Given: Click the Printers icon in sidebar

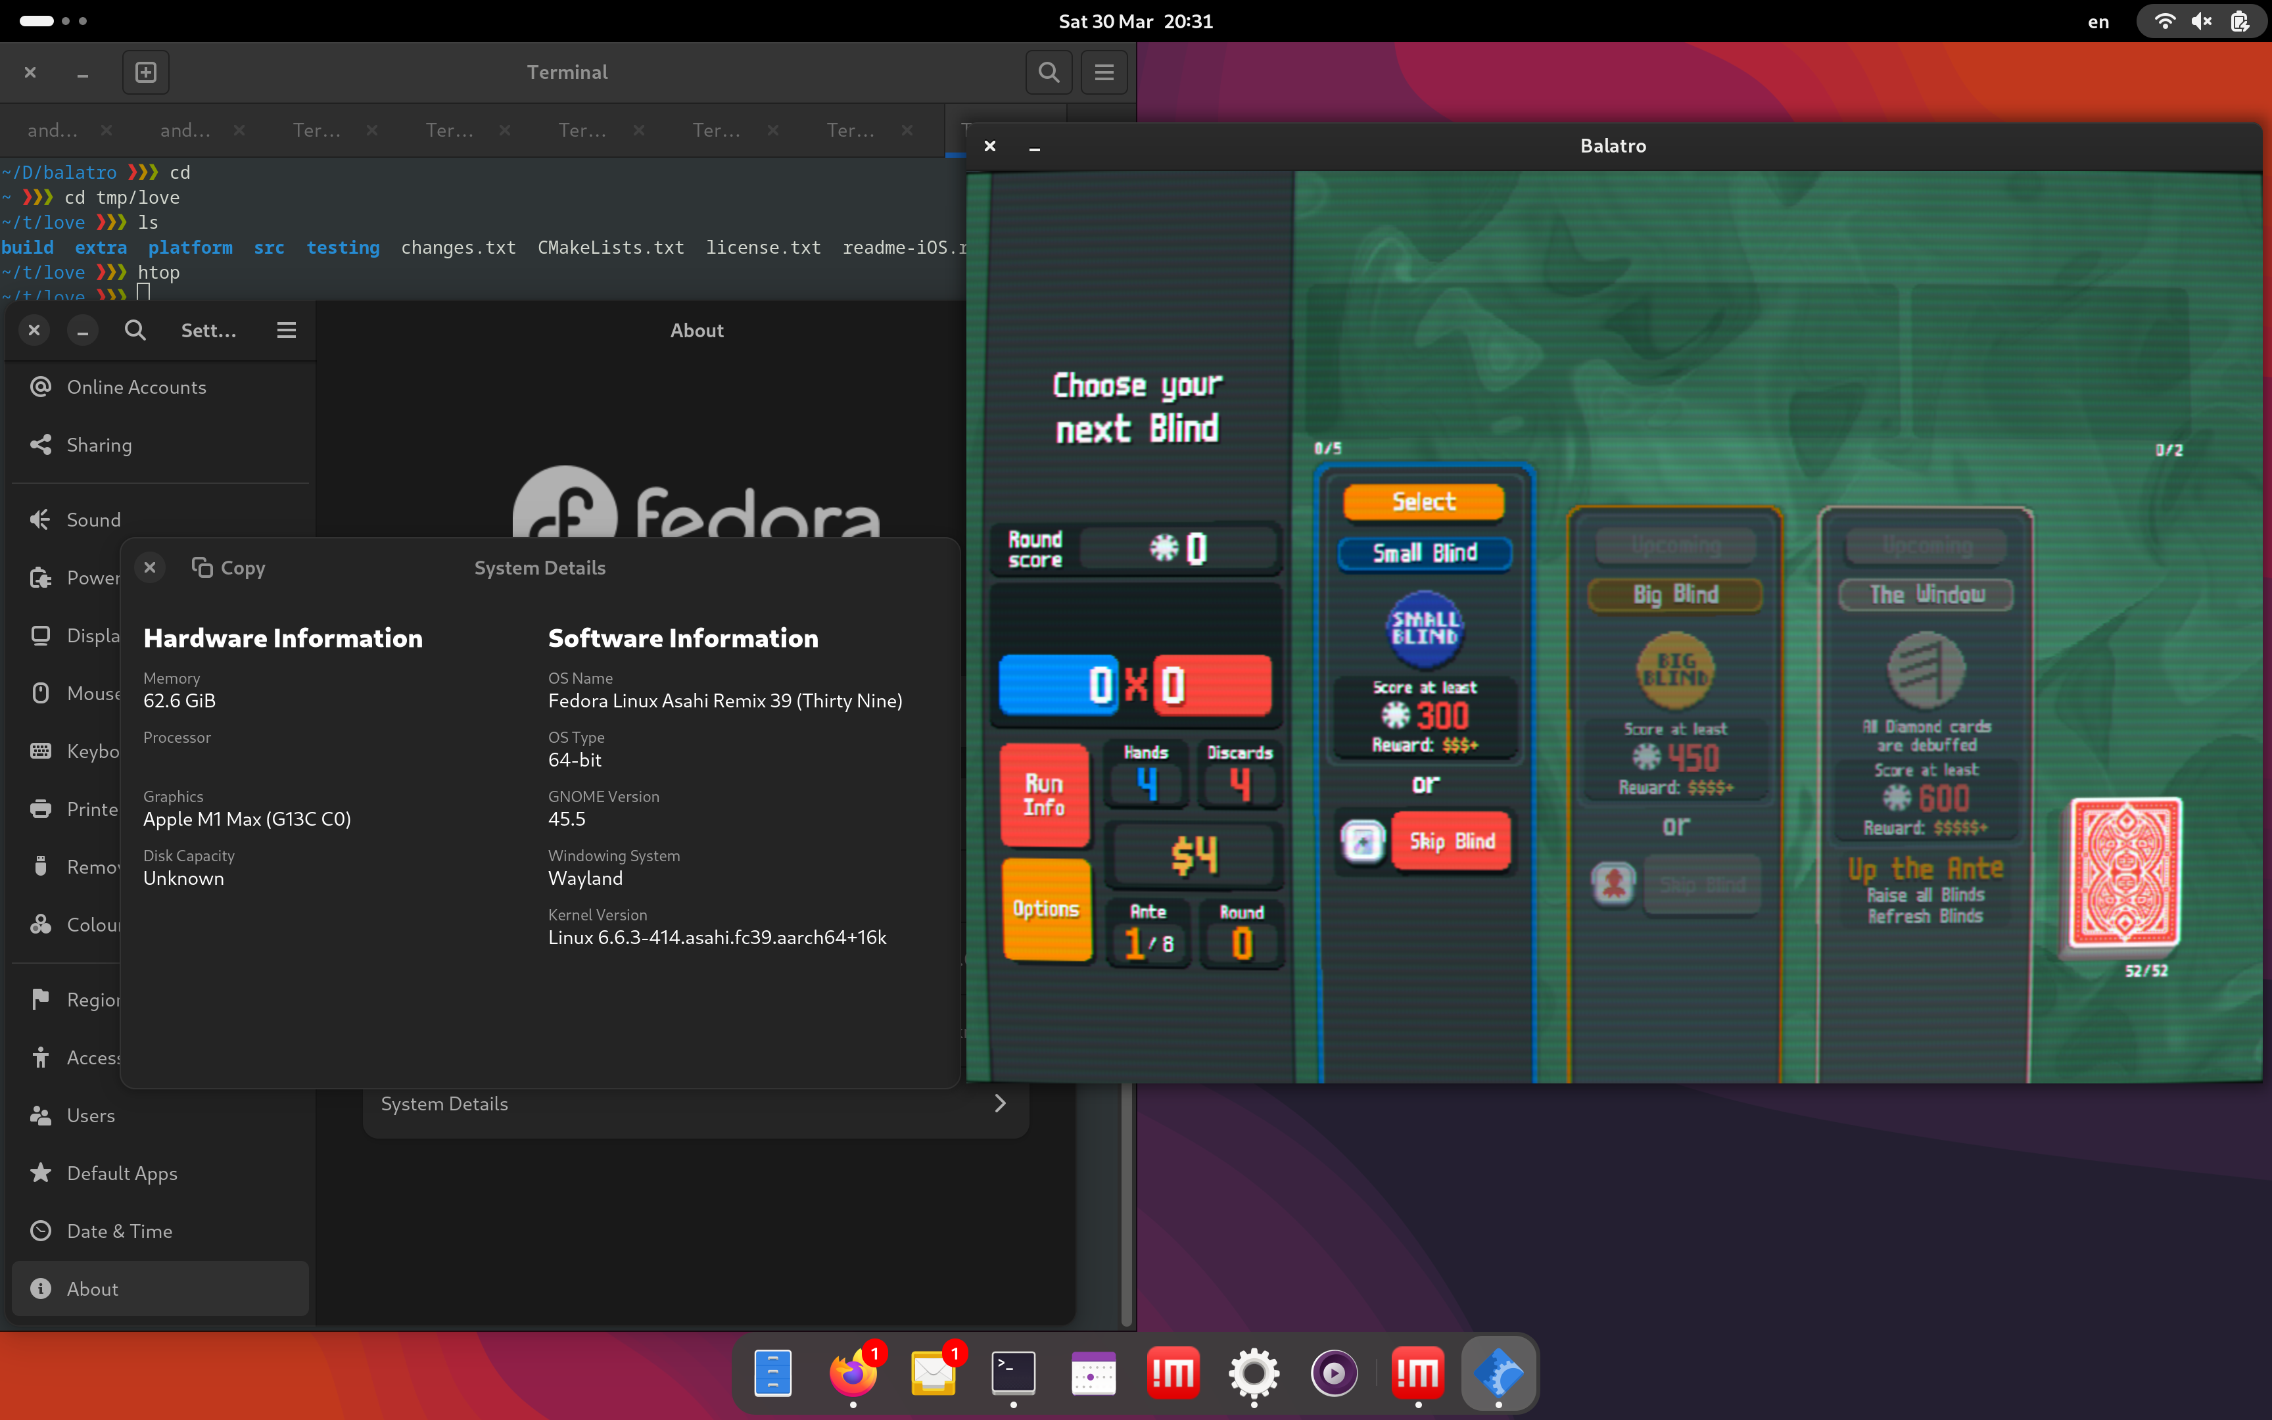Looking at the screenshot, I should click(40, 809).
